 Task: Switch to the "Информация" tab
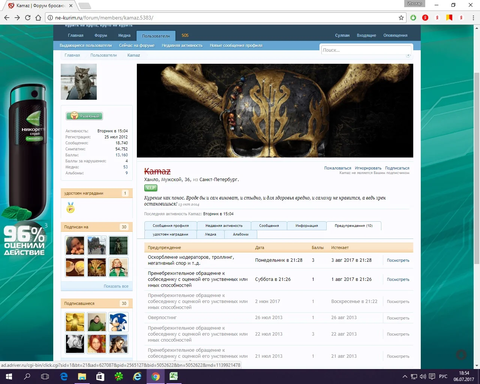[306, 226]
